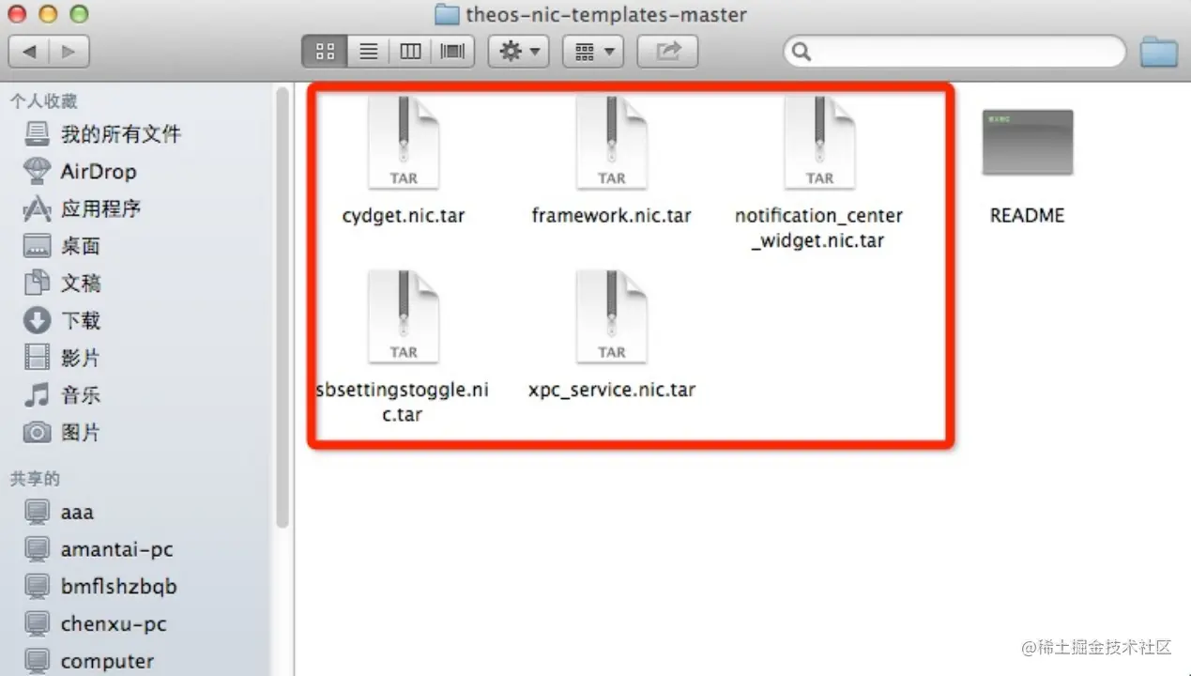Click the music note icon beside 音乐
Image resolution: width=1191 pixels, height=676 pixels.
(37, 395)
